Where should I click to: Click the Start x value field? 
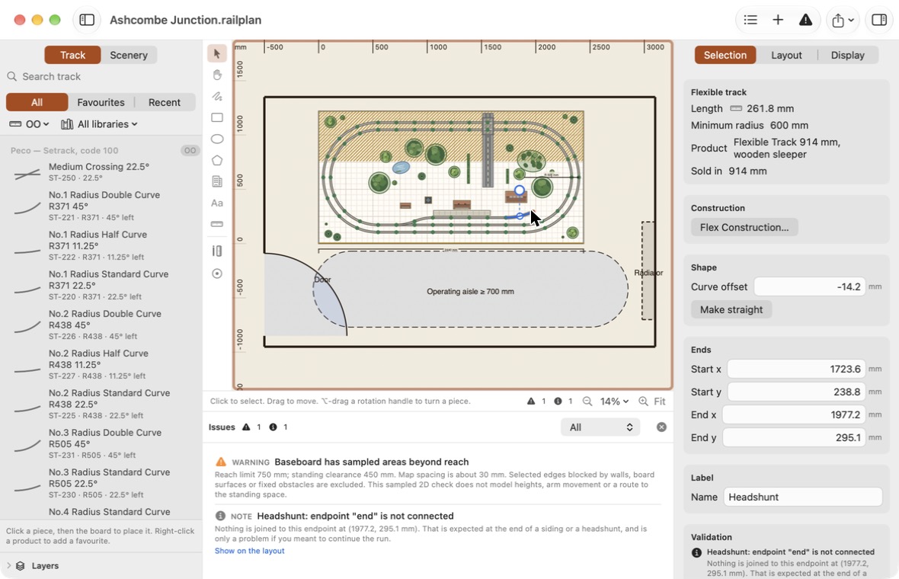pos(796,369)
